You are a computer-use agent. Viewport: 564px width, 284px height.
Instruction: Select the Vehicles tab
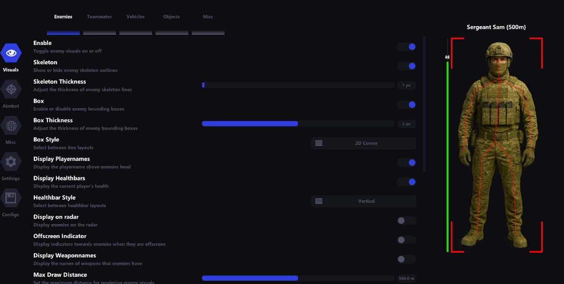click(x=135, y=16)
